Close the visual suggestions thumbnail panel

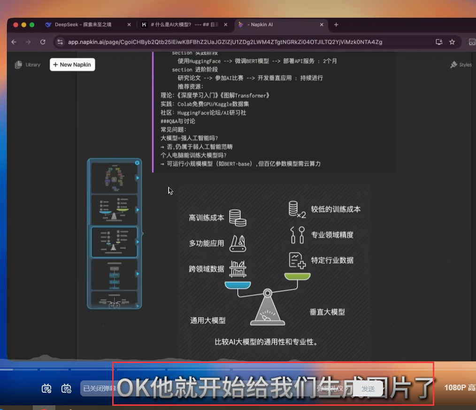137,163
